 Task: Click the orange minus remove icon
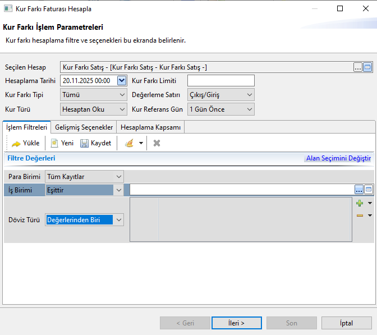360,215
